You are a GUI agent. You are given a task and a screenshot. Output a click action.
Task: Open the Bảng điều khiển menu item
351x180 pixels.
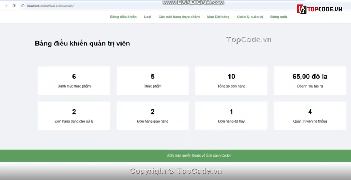tap(123, 17)
